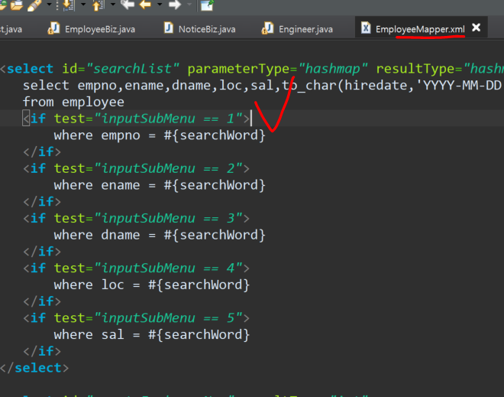The width and height of the screenshot is (504, 397).
Task: Click the closing </select> tag
Action: pos(34,368)
